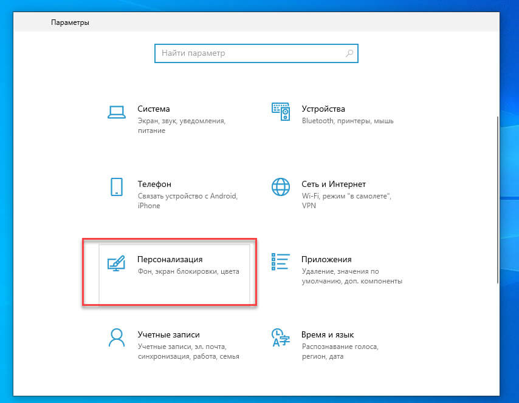
Task: Click the Телефон category title
Action: coord(154,184)
